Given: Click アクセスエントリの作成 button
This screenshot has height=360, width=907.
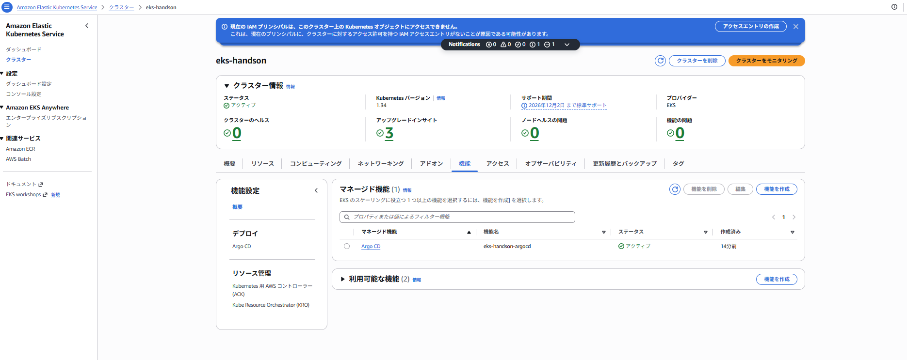Looking at the screenshot, I should click(751, 27).
